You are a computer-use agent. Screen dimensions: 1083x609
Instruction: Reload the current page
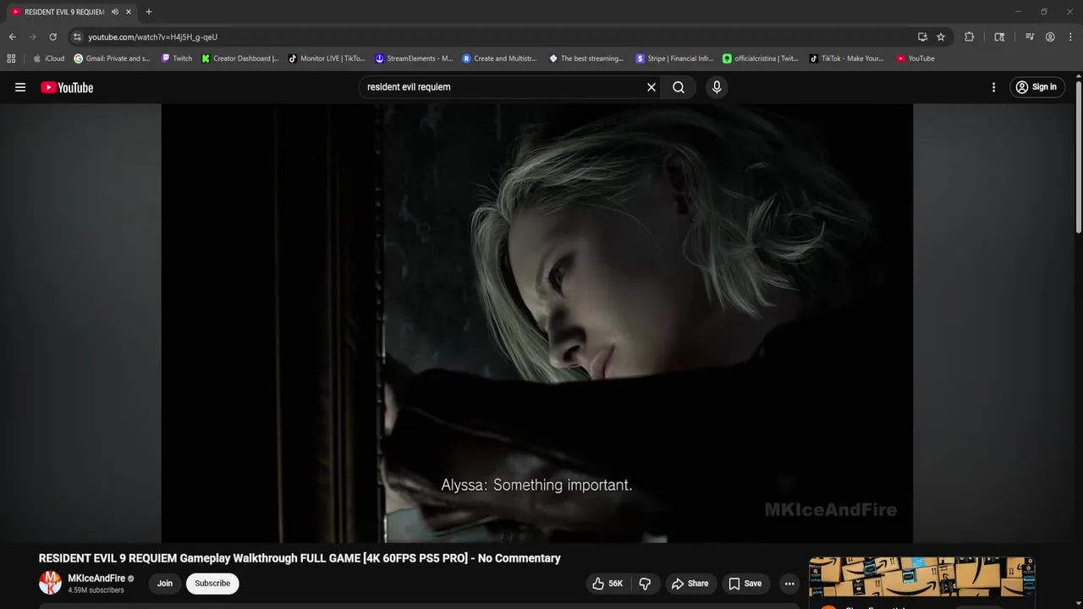point(52,37)
